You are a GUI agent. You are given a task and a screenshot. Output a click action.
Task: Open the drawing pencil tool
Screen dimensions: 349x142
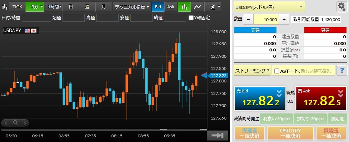tap(215, 7)
